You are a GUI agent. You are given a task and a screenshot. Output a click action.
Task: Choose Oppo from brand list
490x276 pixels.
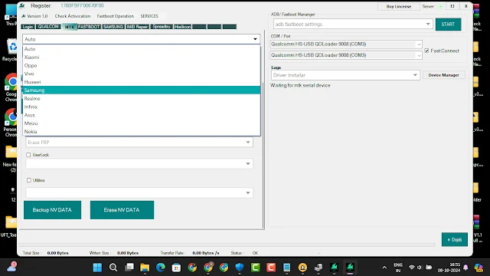pyautogui.click(x=141, y=65)
